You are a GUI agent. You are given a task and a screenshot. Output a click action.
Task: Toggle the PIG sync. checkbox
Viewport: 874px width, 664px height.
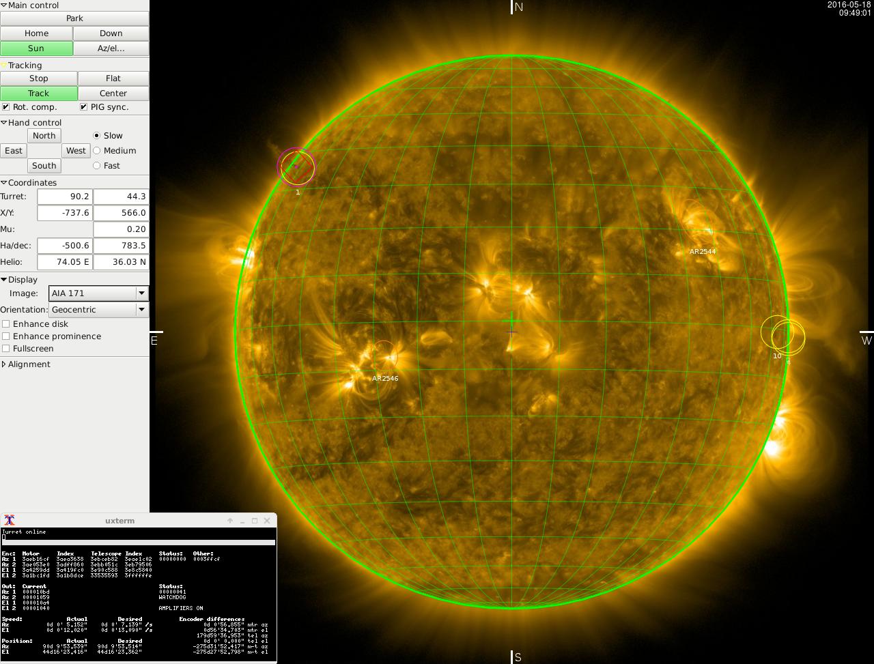[x=84, y=107]
